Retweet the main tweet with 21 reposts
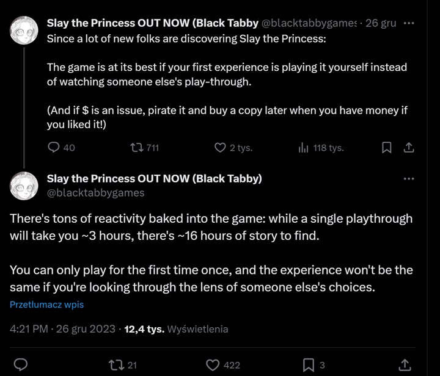 tap(115, 364)
